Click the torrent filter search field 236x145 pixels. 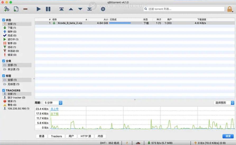[x=184, y=9]
